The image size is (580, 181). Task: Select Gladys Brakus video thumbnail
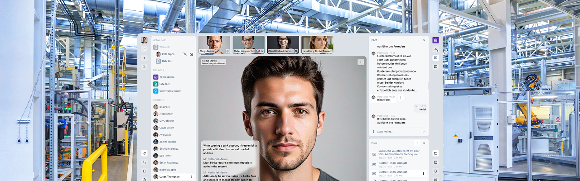click(214, 45)
